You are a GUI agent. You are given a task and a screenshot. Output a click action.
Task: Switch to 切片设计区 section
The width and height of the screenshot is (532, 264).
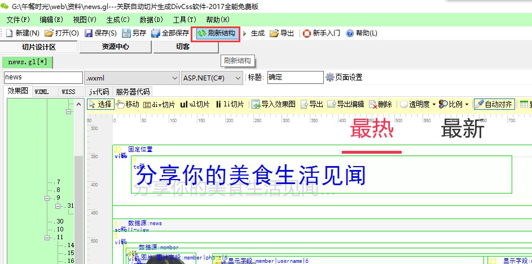[39, 47]
